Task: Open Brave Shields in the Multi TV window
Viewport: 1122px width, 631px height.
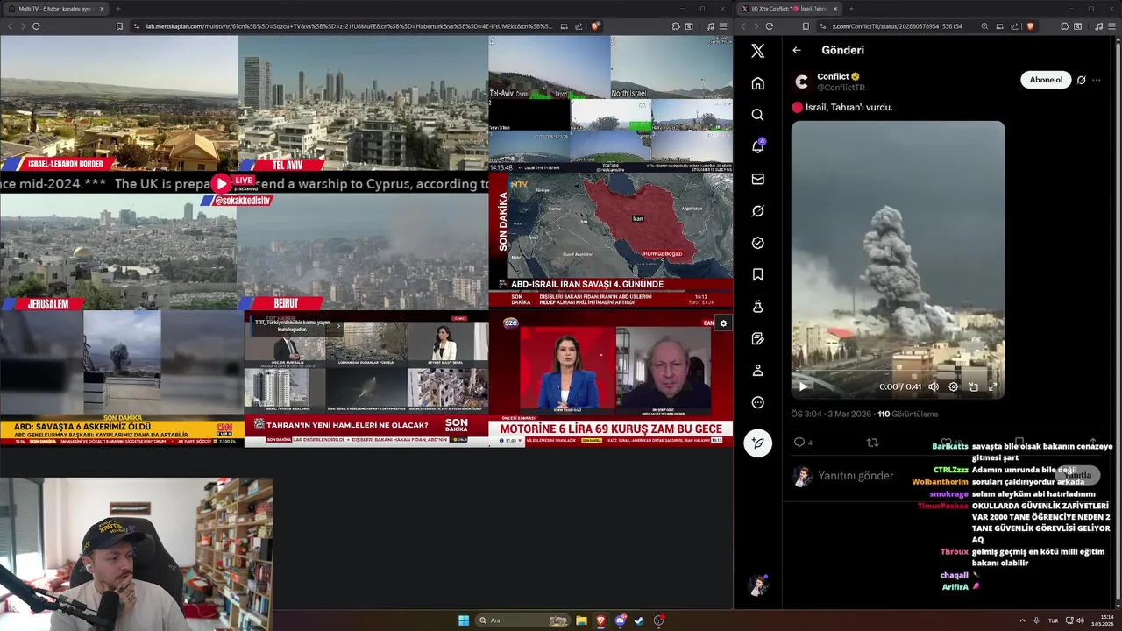Action: [x=595, y=26]
